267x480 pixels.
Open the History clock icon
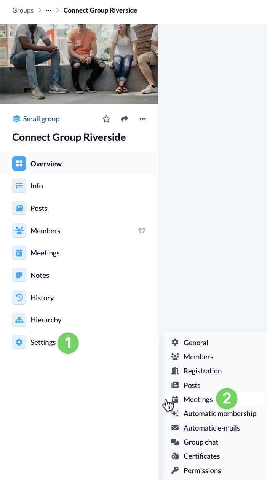coord(19,297)
